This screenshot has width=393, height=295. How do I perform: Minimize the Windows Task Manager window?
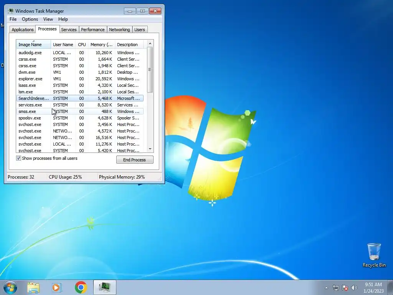coord(130,11)
